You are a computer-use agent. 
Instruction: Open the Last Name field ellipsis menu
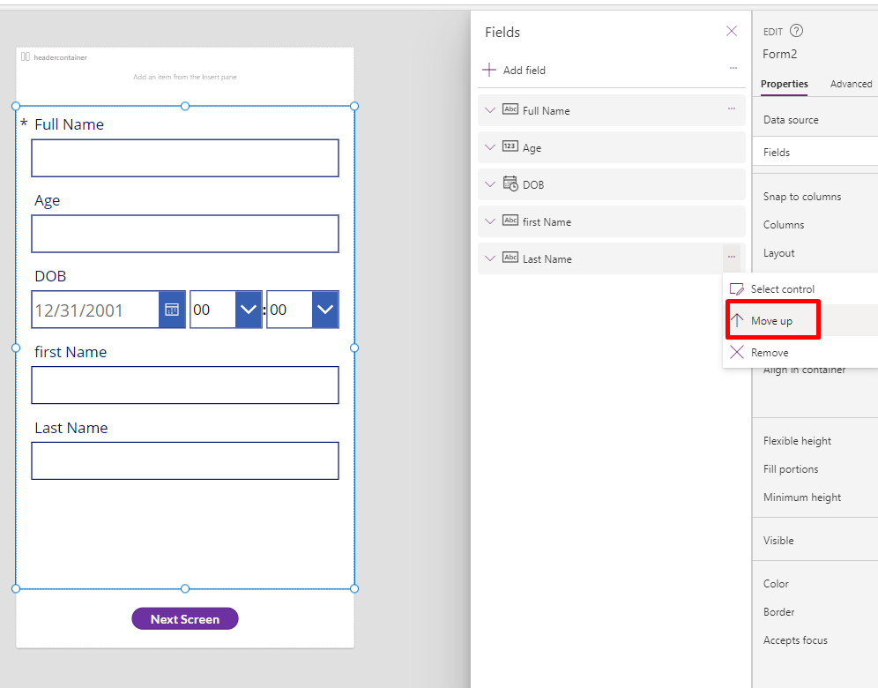(x=732, y=257)
